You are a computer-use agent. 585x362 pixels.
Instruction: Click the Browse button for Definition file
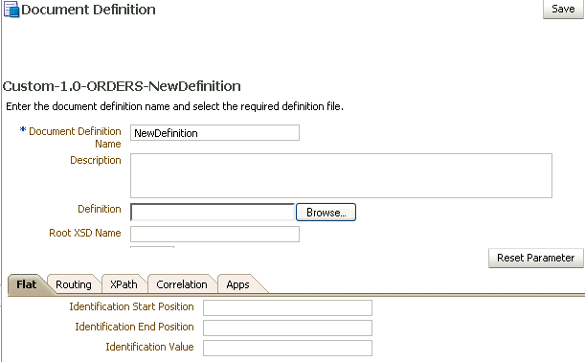click(326, 212)
